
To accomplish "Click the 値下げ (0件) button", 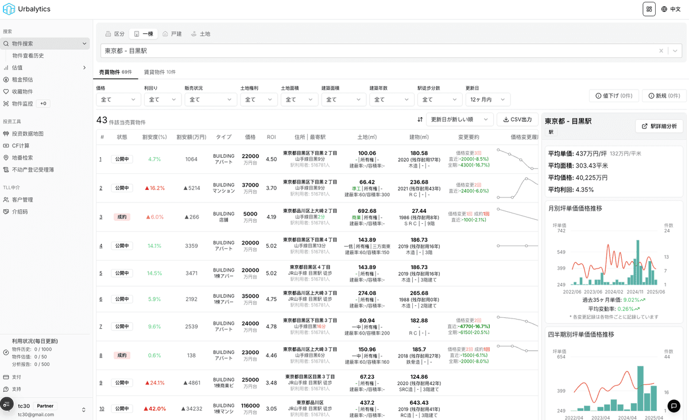I will (614, 96).
